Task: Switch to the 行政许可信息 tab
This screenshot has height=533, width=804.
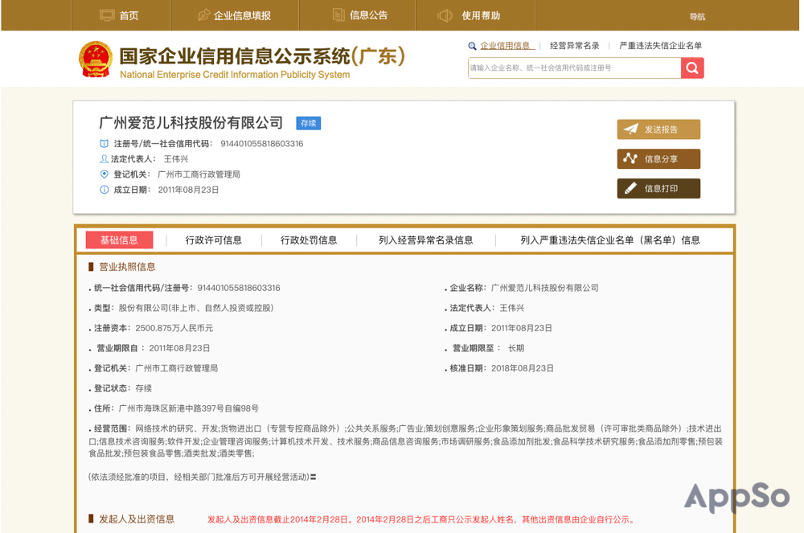Action: pyautogui.click(x=215, y=240)
